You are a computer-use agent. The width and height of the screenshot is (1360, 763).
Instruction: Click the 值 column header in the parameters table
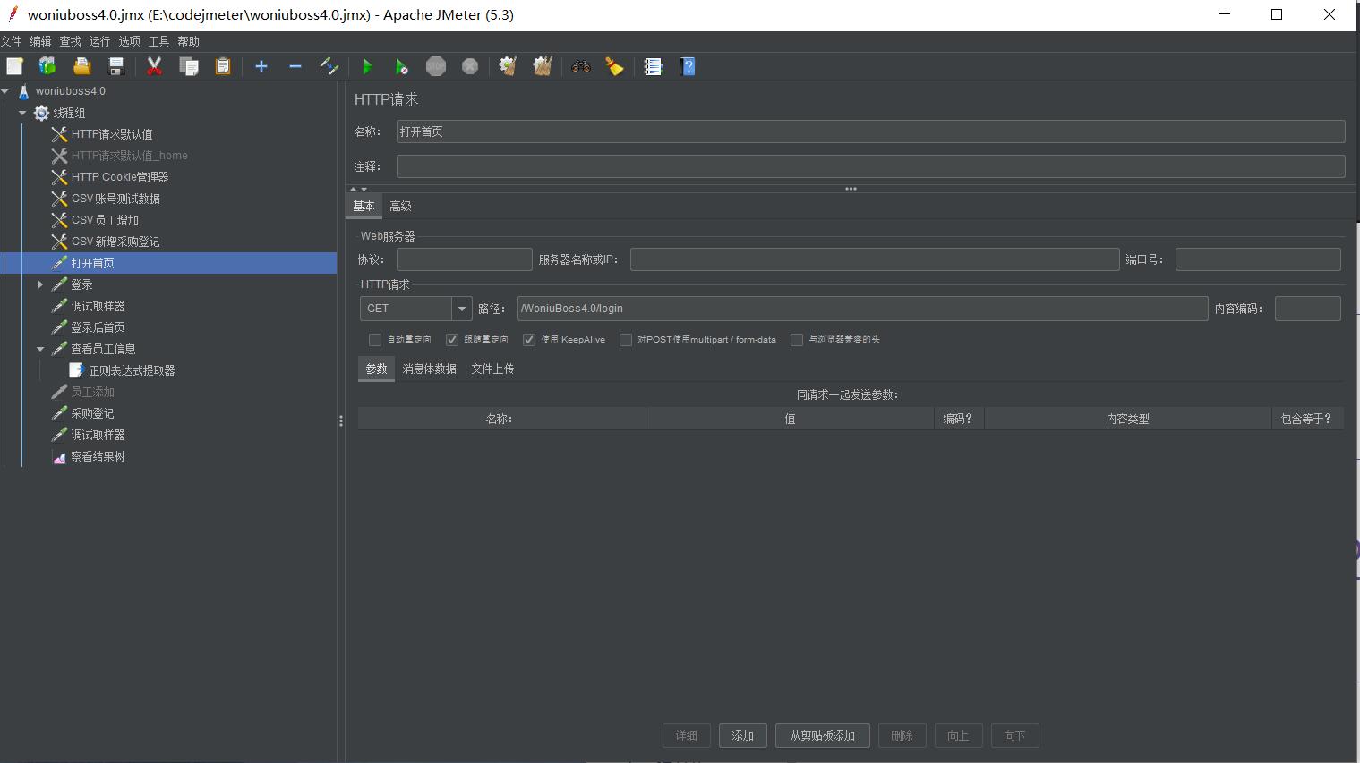click(790, 419)
